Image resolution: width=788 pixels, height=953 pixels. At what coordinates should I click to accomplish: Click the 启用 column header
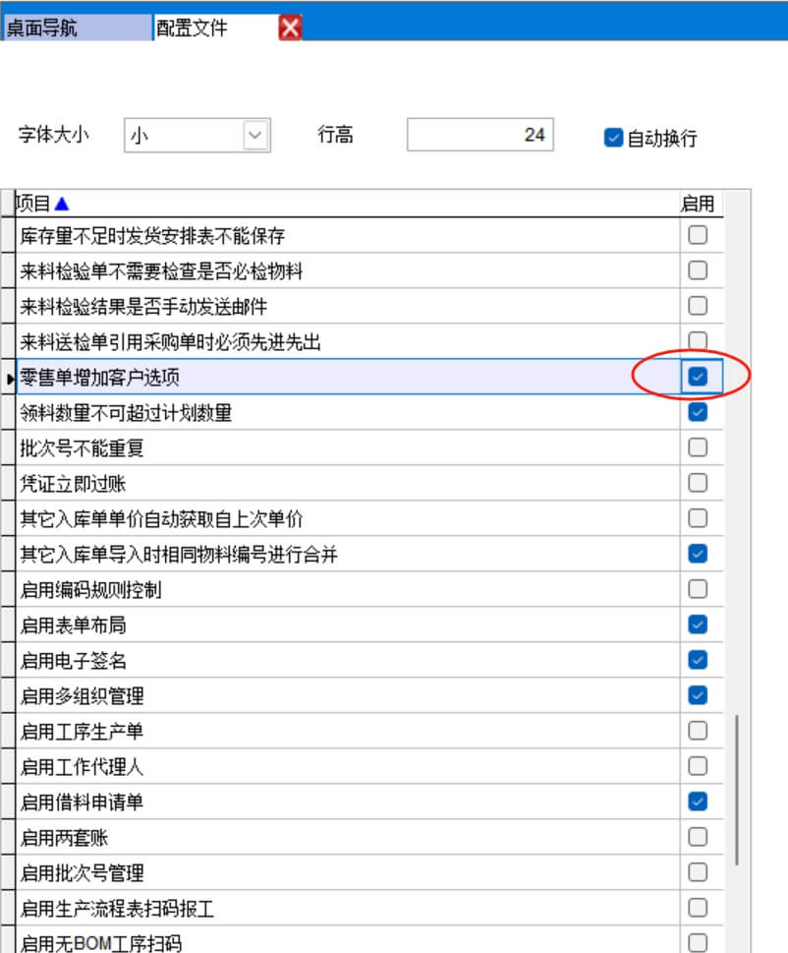tap(698, 204)
